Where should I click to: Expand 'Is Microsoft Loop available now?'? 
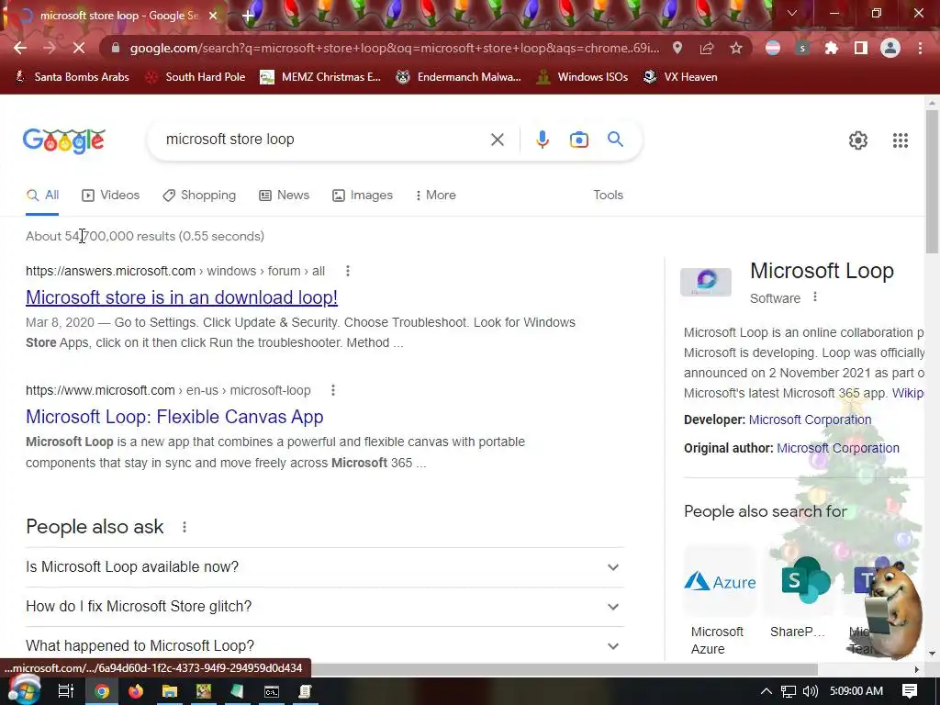325,567
